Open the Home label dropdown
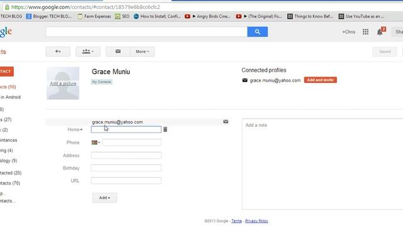 coord(75,130)
